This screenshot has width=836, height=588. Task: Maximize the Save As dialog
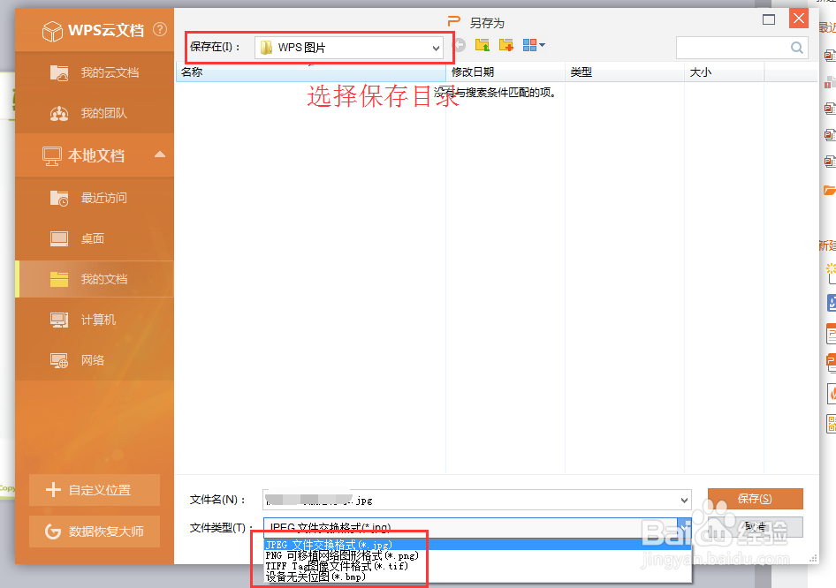pyautogui.click(x=769, y=19)
